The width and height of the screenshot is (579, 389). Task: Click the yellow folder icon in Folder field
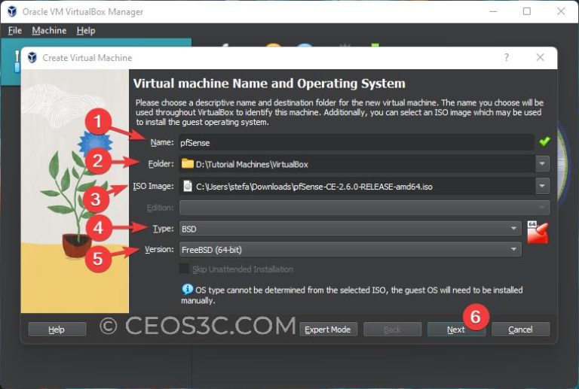pyautogui.click(x=188, y=163)
